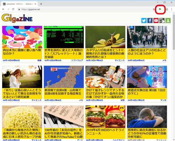Close the GIGAZINE tab
175x141 pixels.
coord(35,4)
